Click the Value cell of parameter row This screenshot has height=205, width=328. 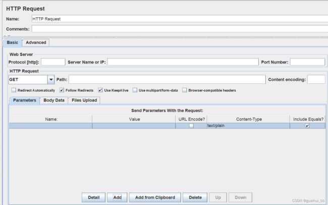(134, 126)
